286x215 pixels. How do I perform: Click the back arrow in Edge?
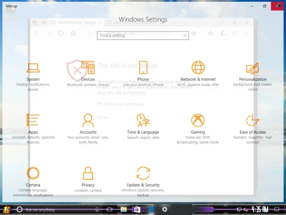click(37, 33)
